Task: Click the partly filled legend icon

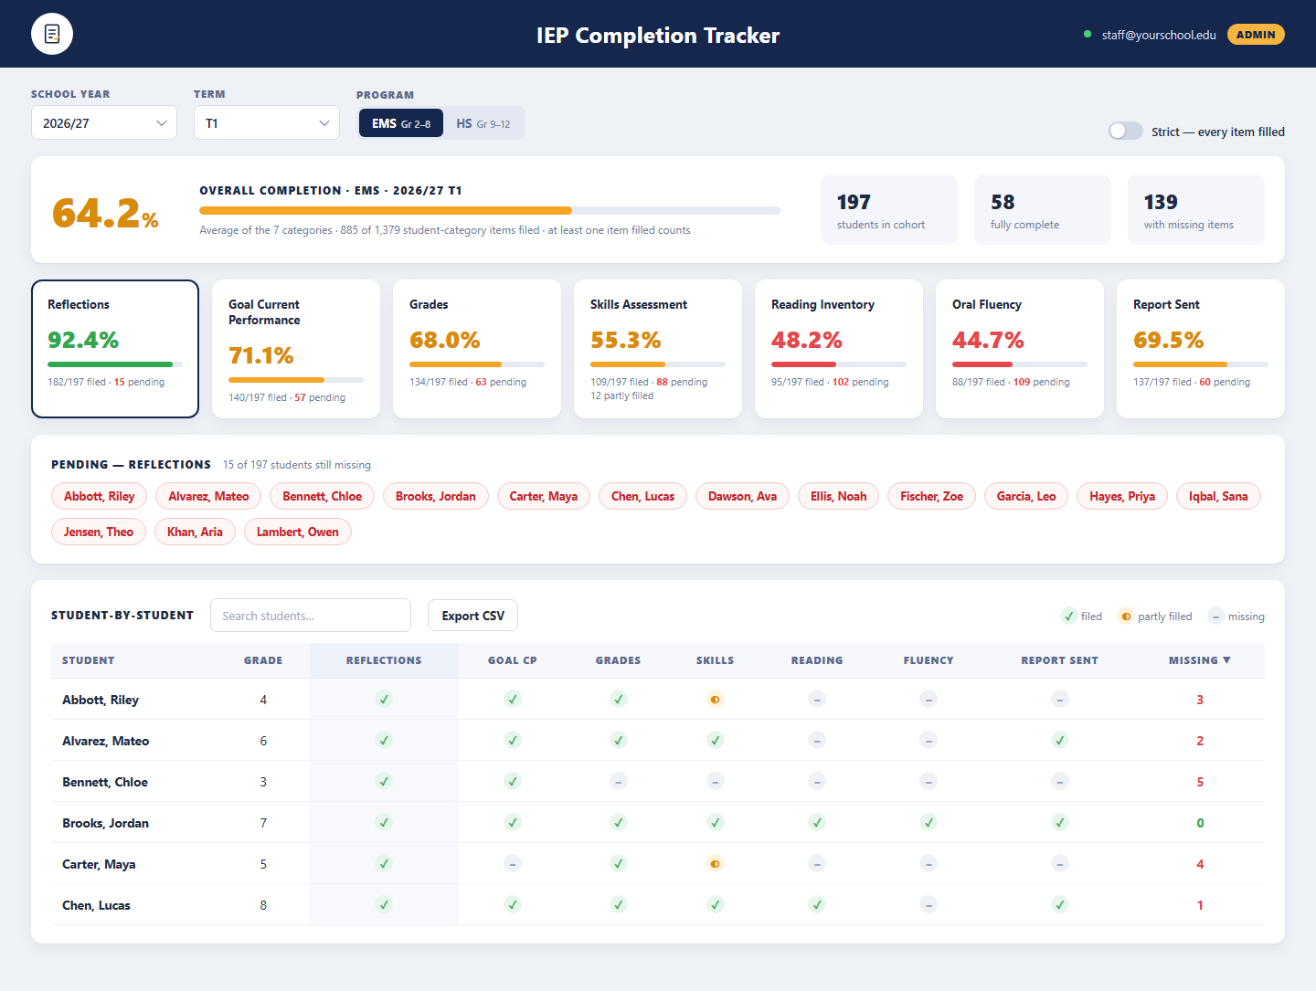Action: coord(1126,617)
